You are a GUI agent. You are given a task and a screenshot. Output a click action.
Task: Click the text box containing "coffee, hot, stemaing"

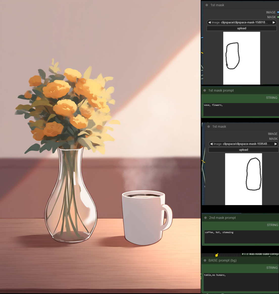pos(241,237)
